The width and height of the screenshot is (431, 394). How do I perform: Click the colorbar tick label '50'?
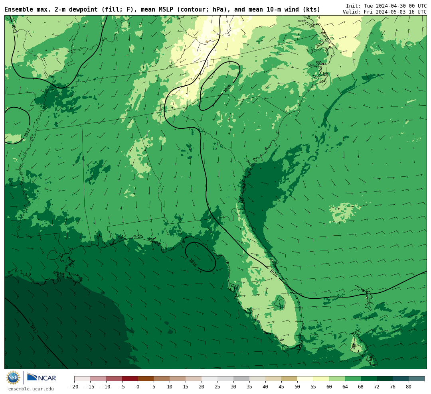tap(297, 387)
